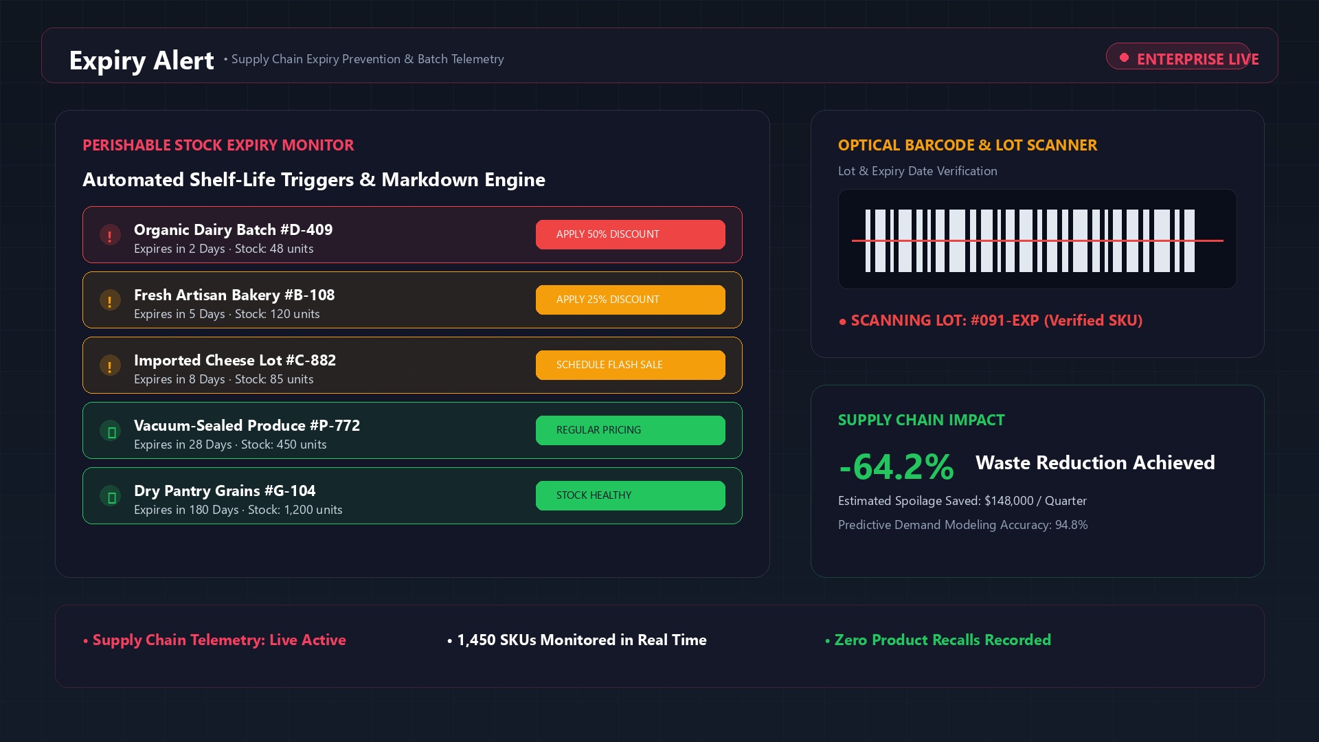Click the red dot beside SCANNING LOT
The image size is (1319, 742).
coord(842,322)
